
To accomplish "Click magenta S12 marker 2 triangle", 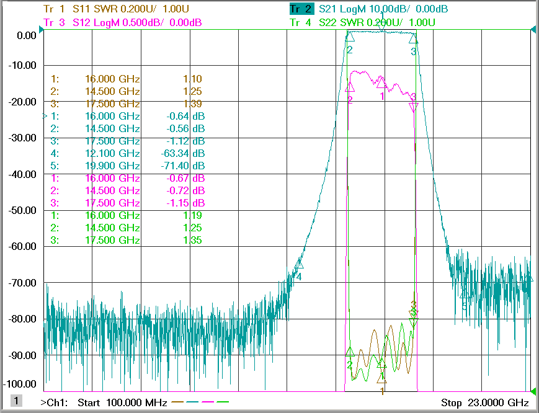I will pos(350,87).
